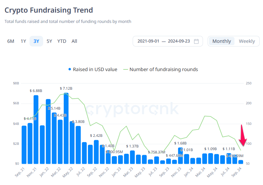The width and height of the screenshot is (263, 185).
Task: Switch to Monthly view
Action: (222, 41)
